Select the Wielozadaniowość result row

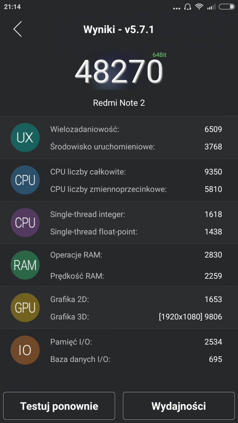pos(136,129)
